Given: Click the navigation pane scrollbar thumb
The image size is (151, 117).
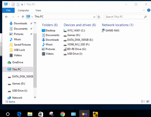Looking at the screenshot, I should point(35,60).
